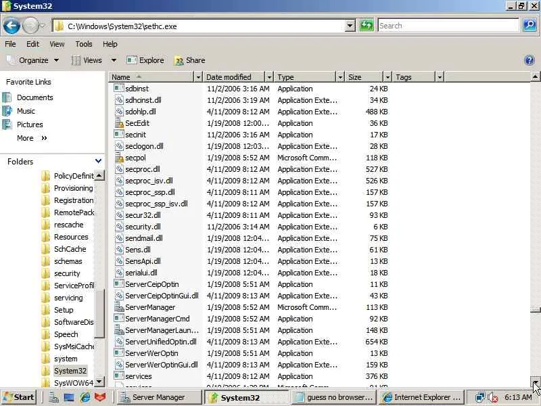Open the Size column filter dropdown
Screen dimensions: 541x406
click(x=387, y=77)
